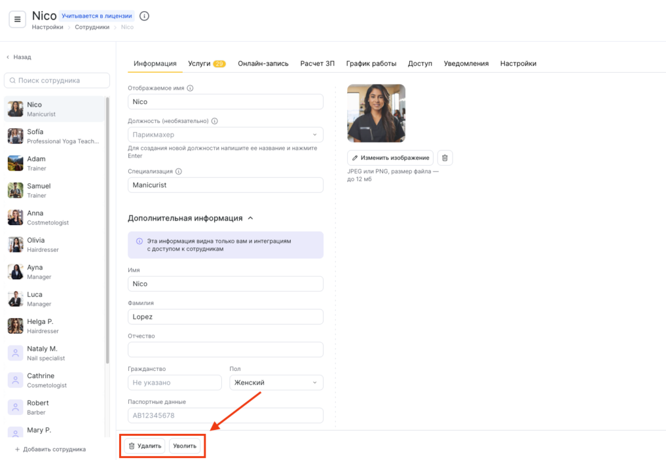Focus the Поиск сотрудника search field
The height and width of the screenshot is (460, 666).
57,81
